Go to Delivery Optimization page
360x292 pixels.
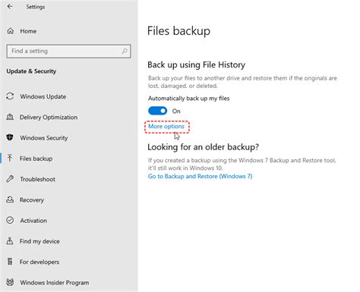click(49, 118)
